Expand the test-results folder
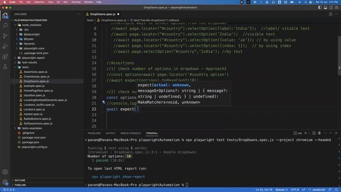 point(29,62)
